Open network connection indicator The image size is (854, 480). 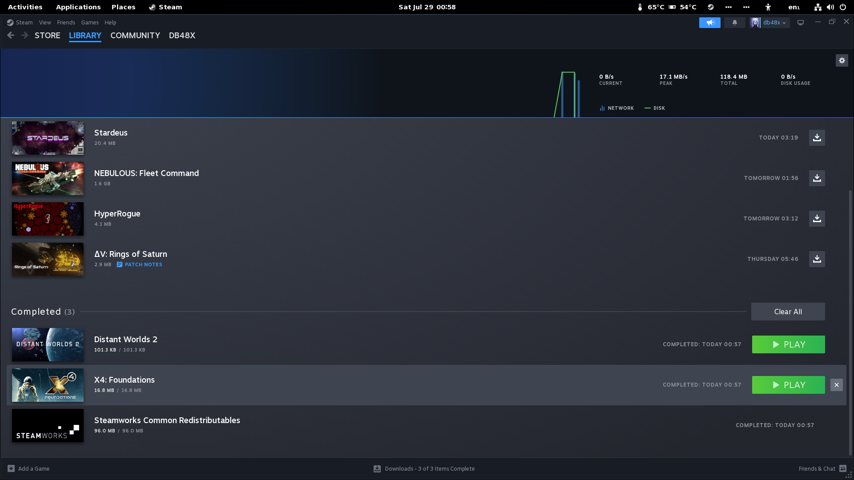818,7
